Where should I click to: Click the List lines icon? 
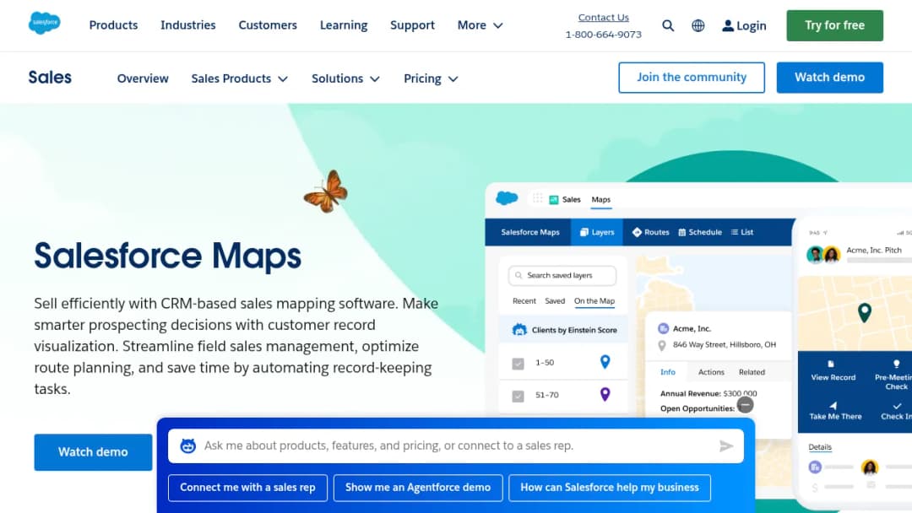click(735, 232)
